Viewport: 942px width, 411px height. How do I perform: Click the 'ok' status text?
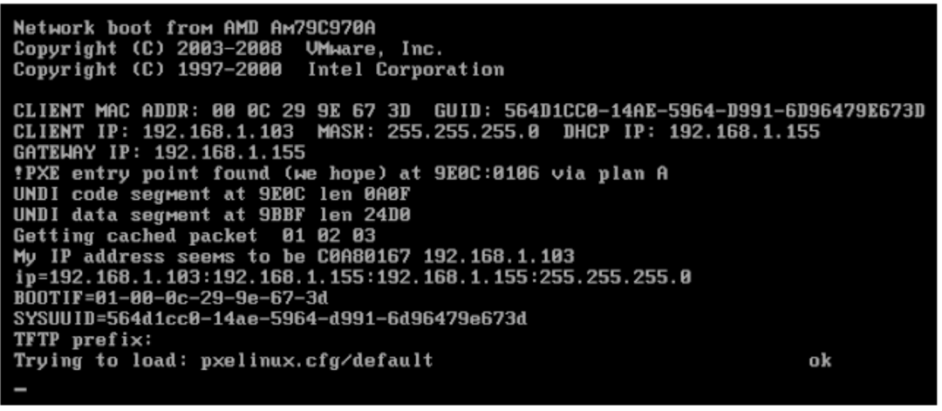[x=820, y=360]
